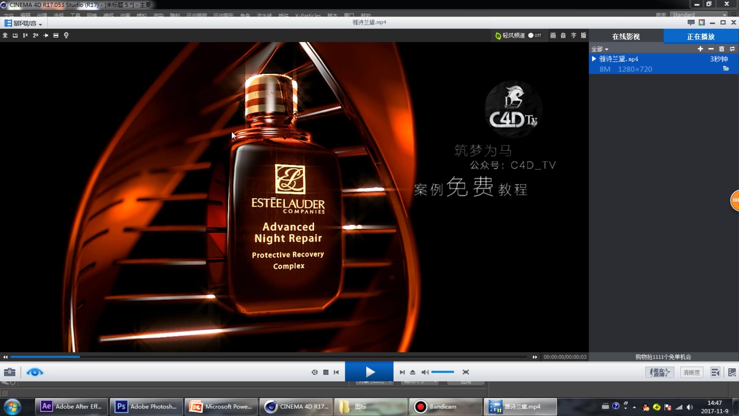Image resolution: width=739 pixels, height=416 pixels.
Task: Click the split layout icon in the top toolbar
Action: pos(56,35)
